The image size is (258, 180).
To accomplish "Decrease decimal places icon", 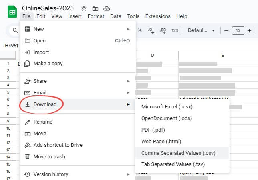I will click(151, 30).
